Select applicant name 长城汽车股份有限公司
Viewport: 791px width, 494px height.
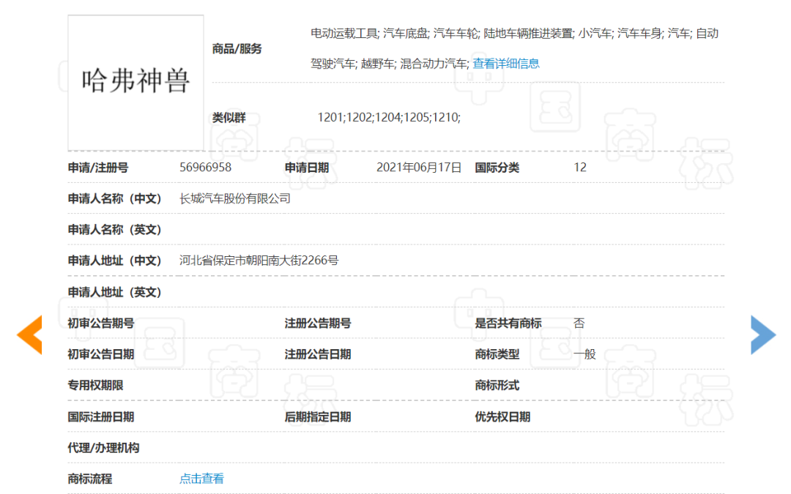tap(235, 198)
